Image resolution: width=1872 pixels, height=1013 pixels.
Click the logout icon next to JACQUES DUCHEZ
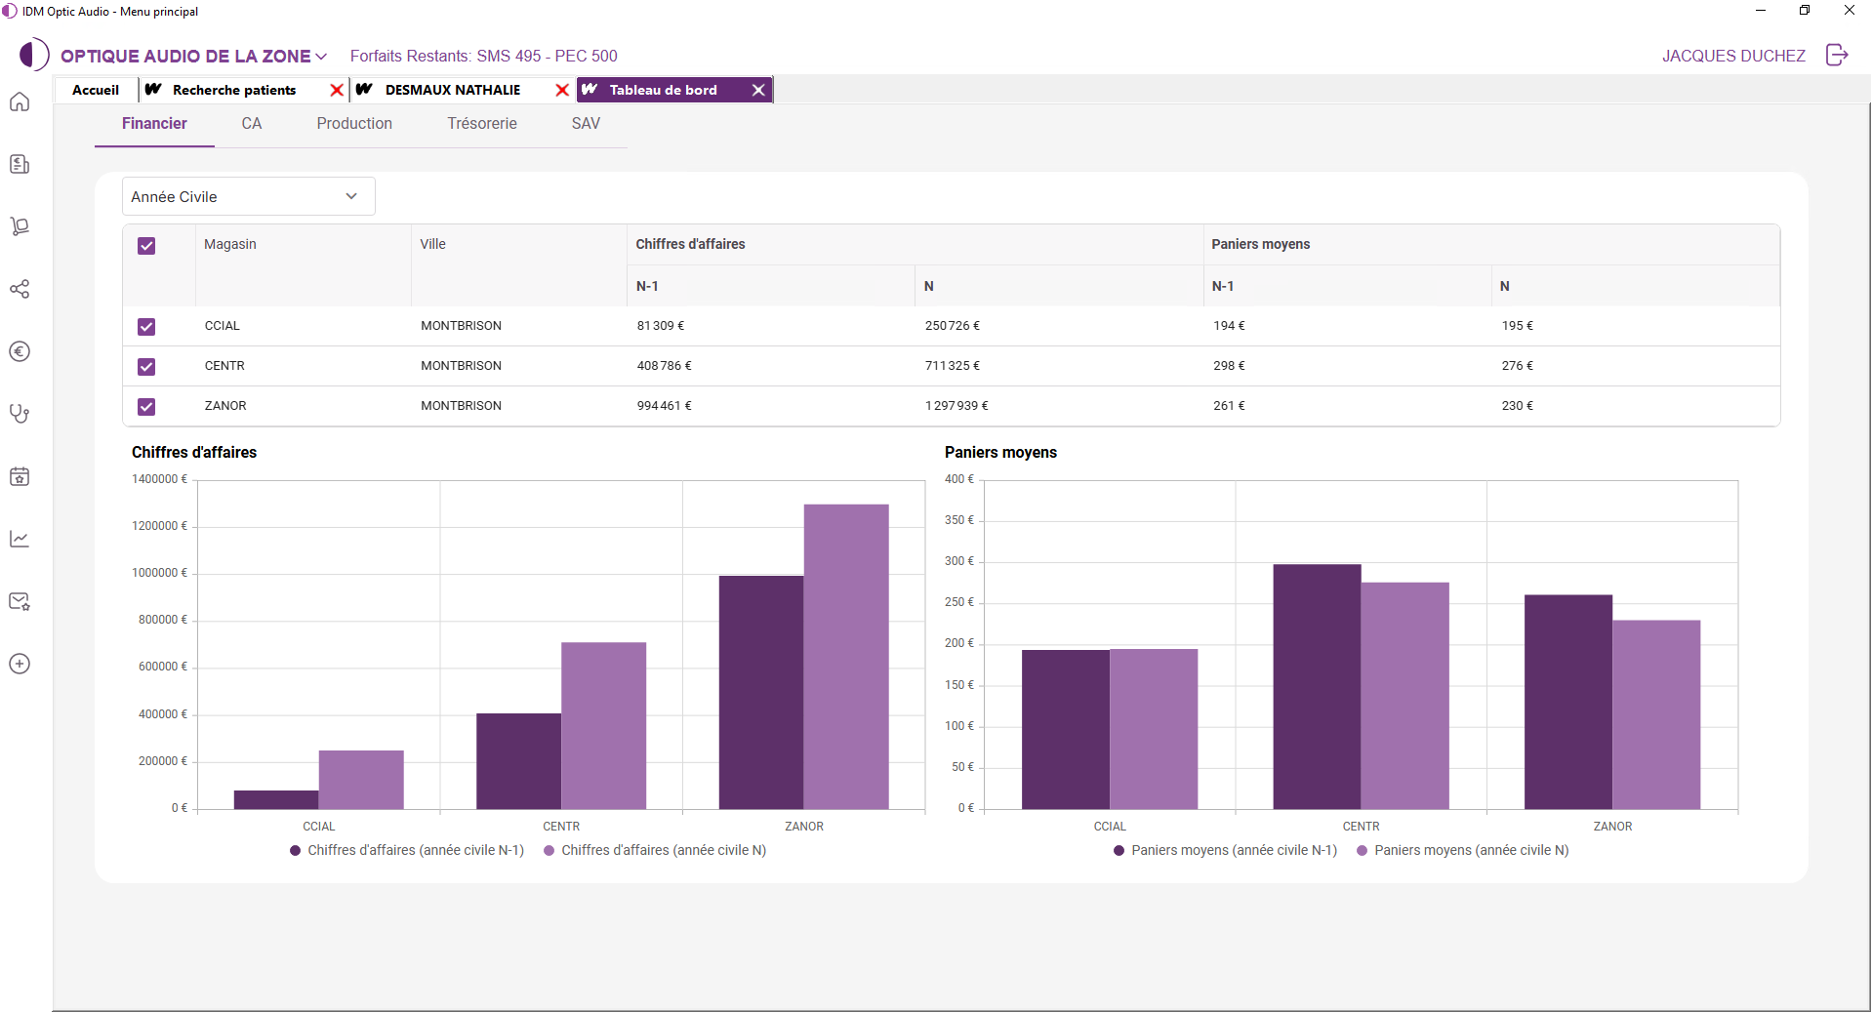(x=1838, y=56)
